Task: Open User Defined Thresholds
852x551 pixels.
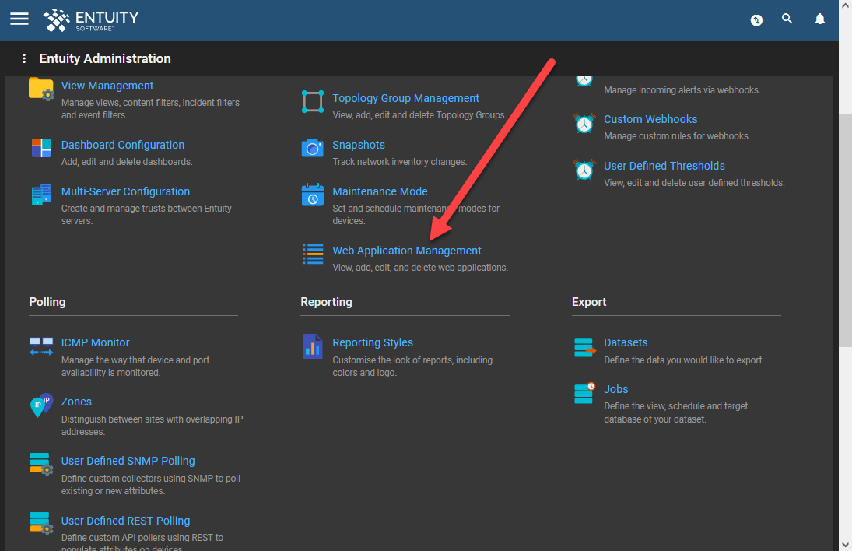Action: click(664, 166)
